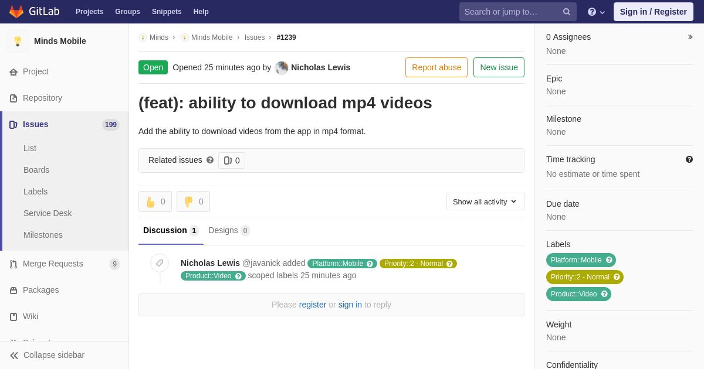
Task: Open Service Desk in sidebar
Action: tap(48, 213)
